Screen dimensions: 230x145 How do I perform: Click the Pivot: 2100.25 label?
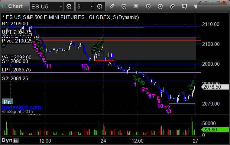click(x=17, y=41)
